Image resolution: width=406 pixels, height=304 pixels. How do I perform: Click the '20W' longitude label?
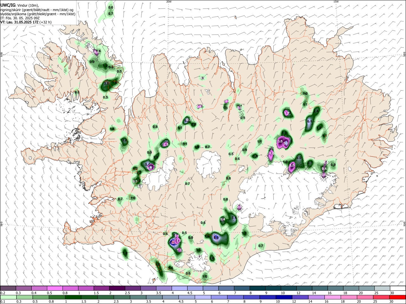coord(169,2)
